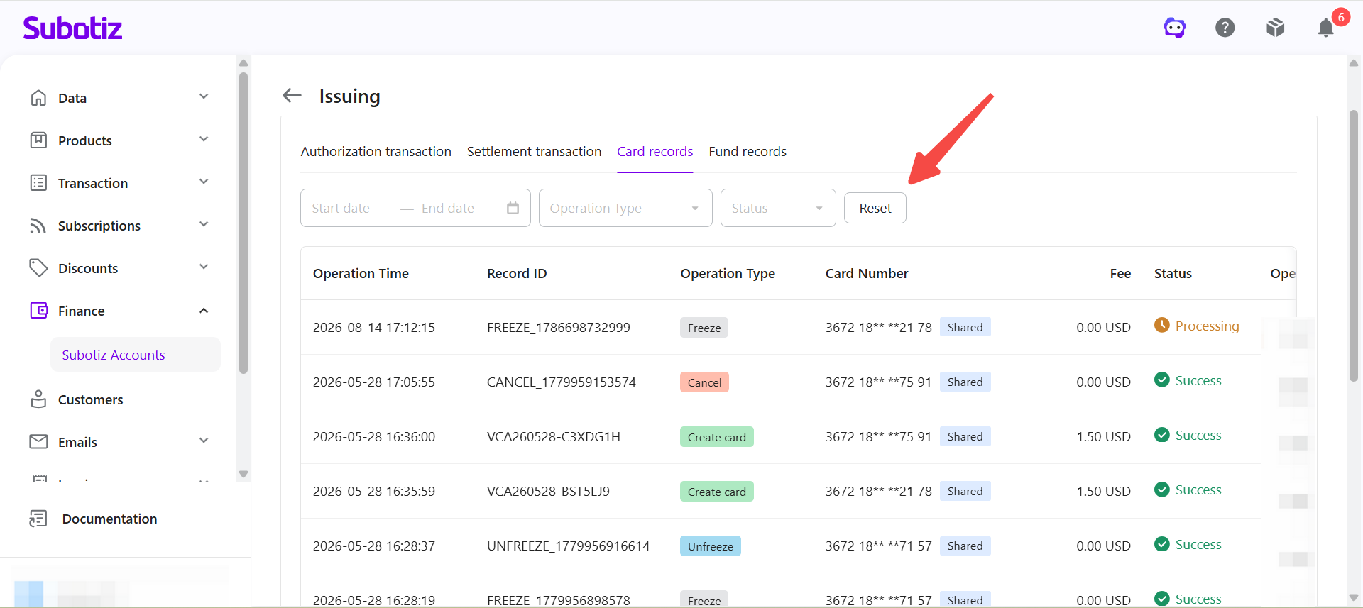Open the Documentation link
Image resolution: width=1363 pixels, height=608 pixels.
click(109, 519)
